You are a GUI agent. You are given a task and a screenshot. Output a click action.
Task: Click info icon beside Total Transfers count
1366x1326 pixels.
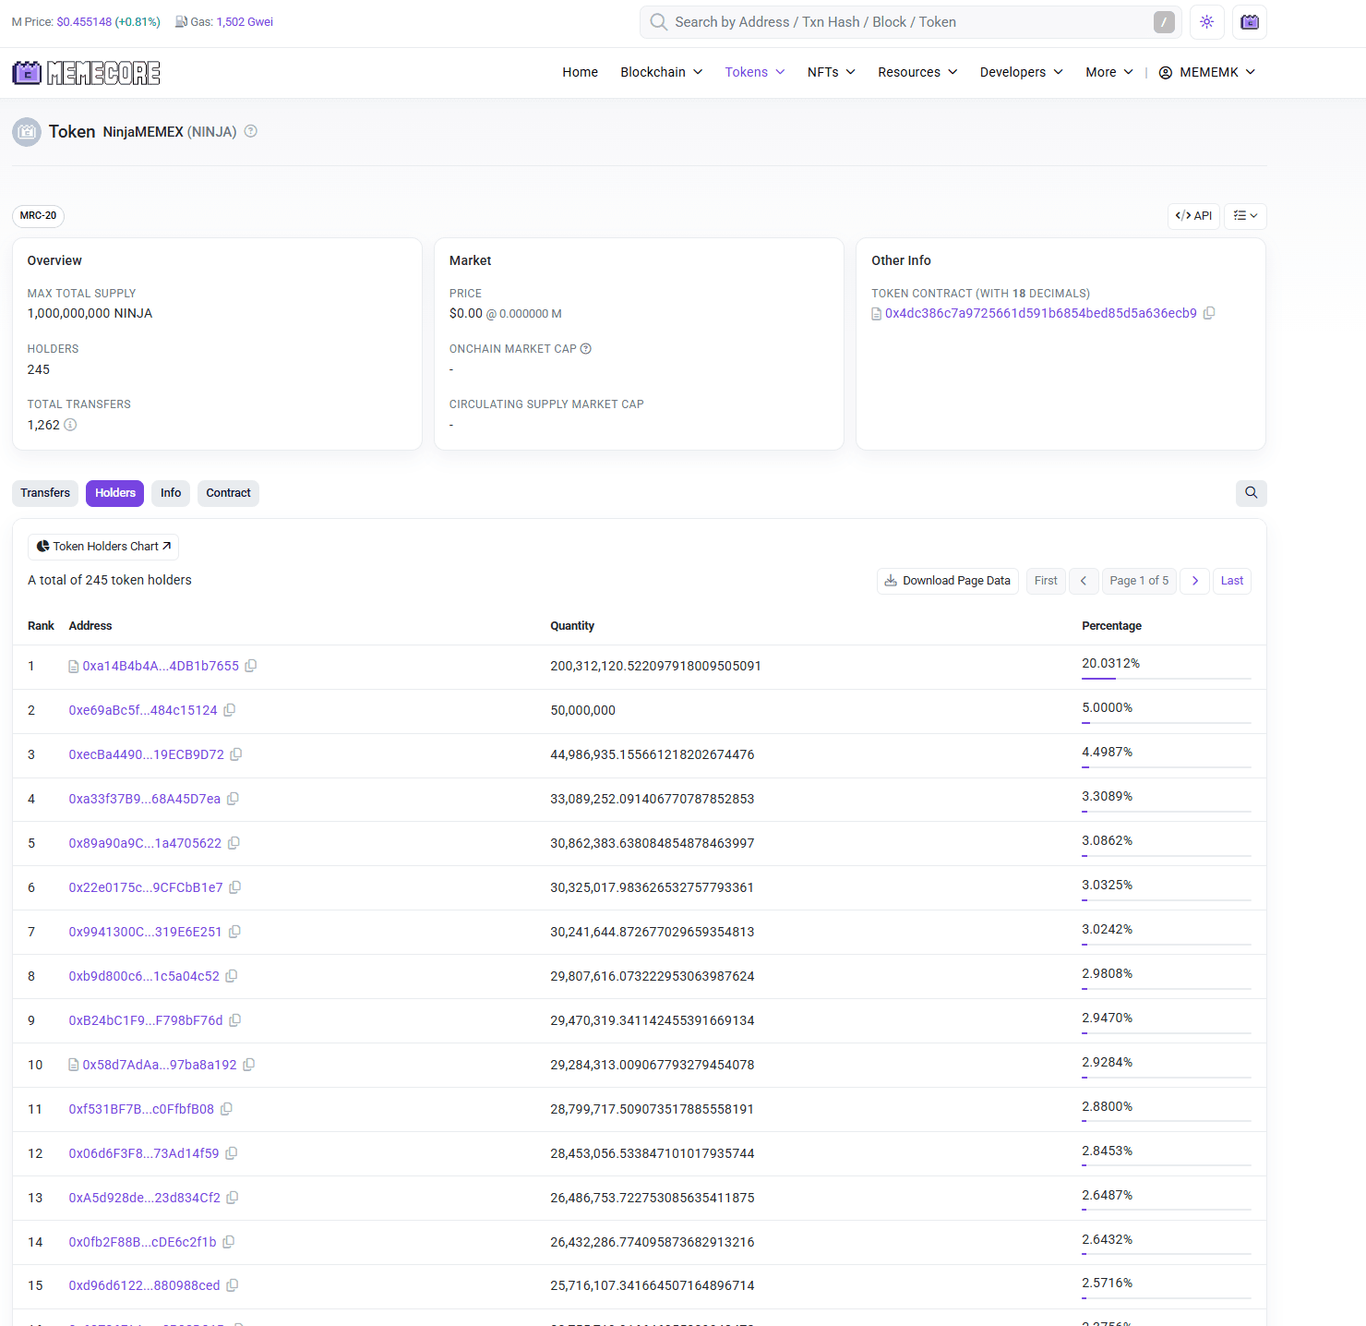[70, 425]
